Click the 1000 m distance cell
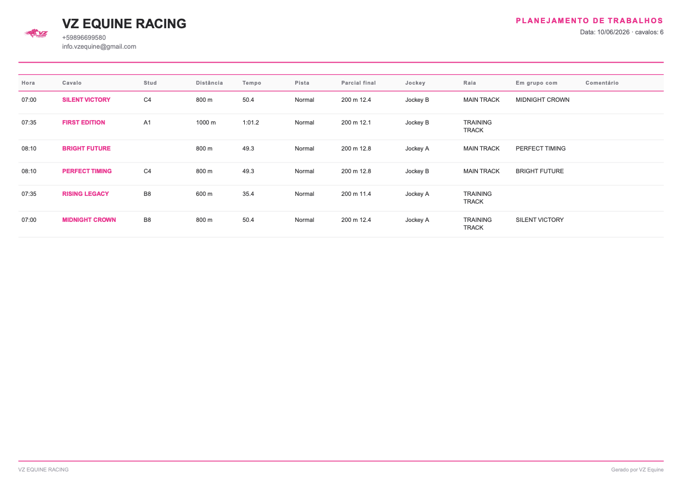Viewport: 680px width, 477px height. pyautogui.click(x=206, y=122)
